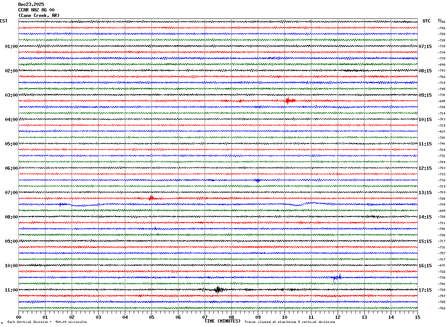Viewport: 447px width, 327px height.
Task: Click the DC offset value -695
Action: tap(441, 101)
